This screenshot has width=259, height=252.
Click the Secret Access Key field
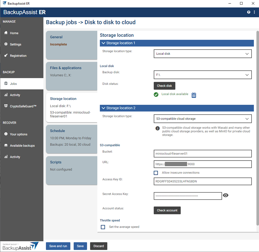coord(188,196)
